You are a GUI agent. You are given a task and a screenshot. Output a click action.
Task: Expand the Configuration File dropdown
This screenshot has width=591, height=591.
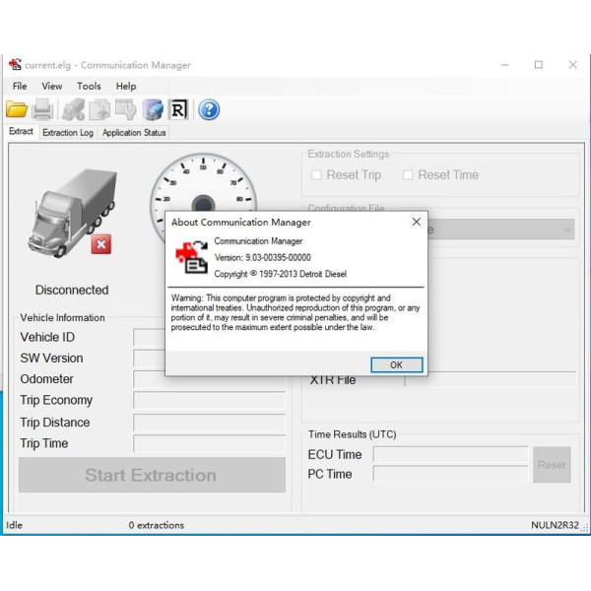[567, 230]
